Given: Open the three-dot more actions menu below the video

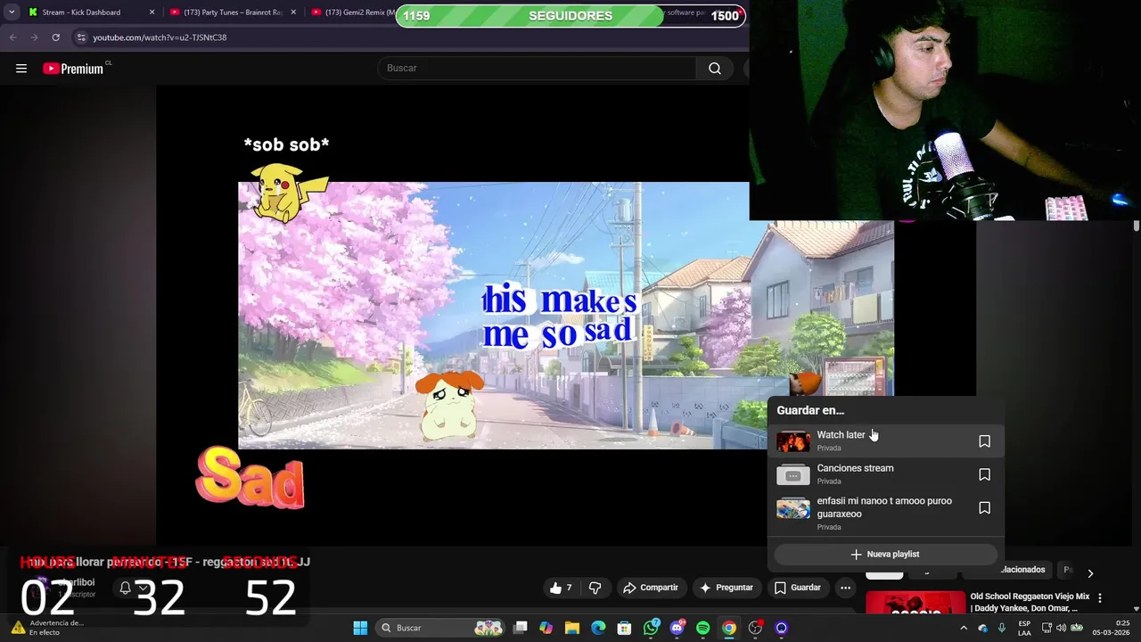Looking at the screenshot, I should click(845, 588).
